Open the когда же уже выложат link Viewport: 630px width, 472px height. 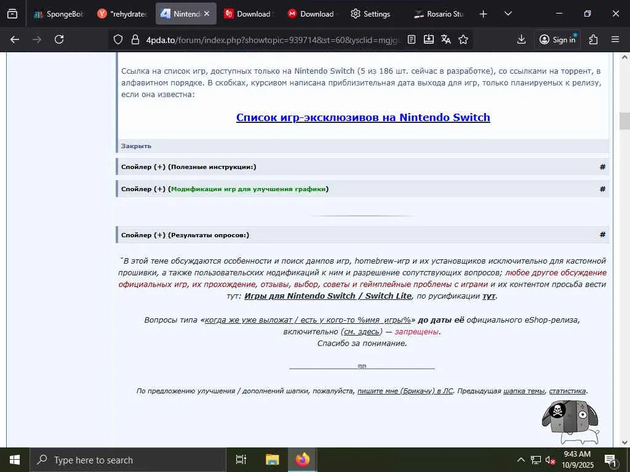point(308,320)
